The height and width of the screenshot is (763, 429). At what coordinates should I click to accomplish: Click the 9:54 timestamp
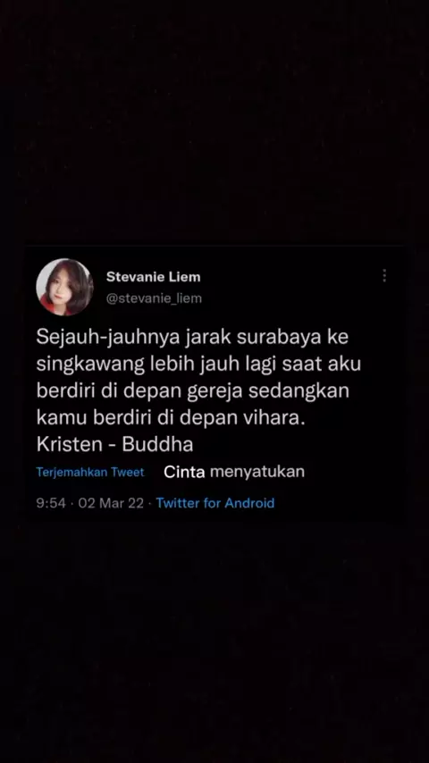51,503
